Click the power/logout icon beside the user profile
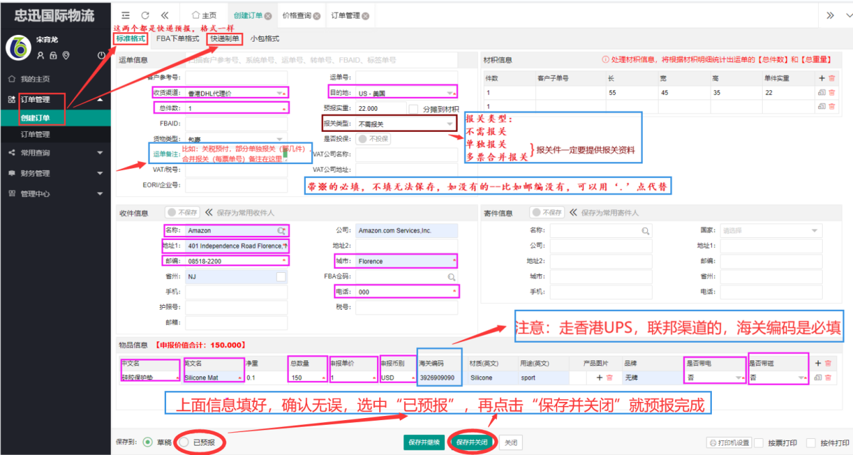The image size is (853, 455). coord(101,56)
